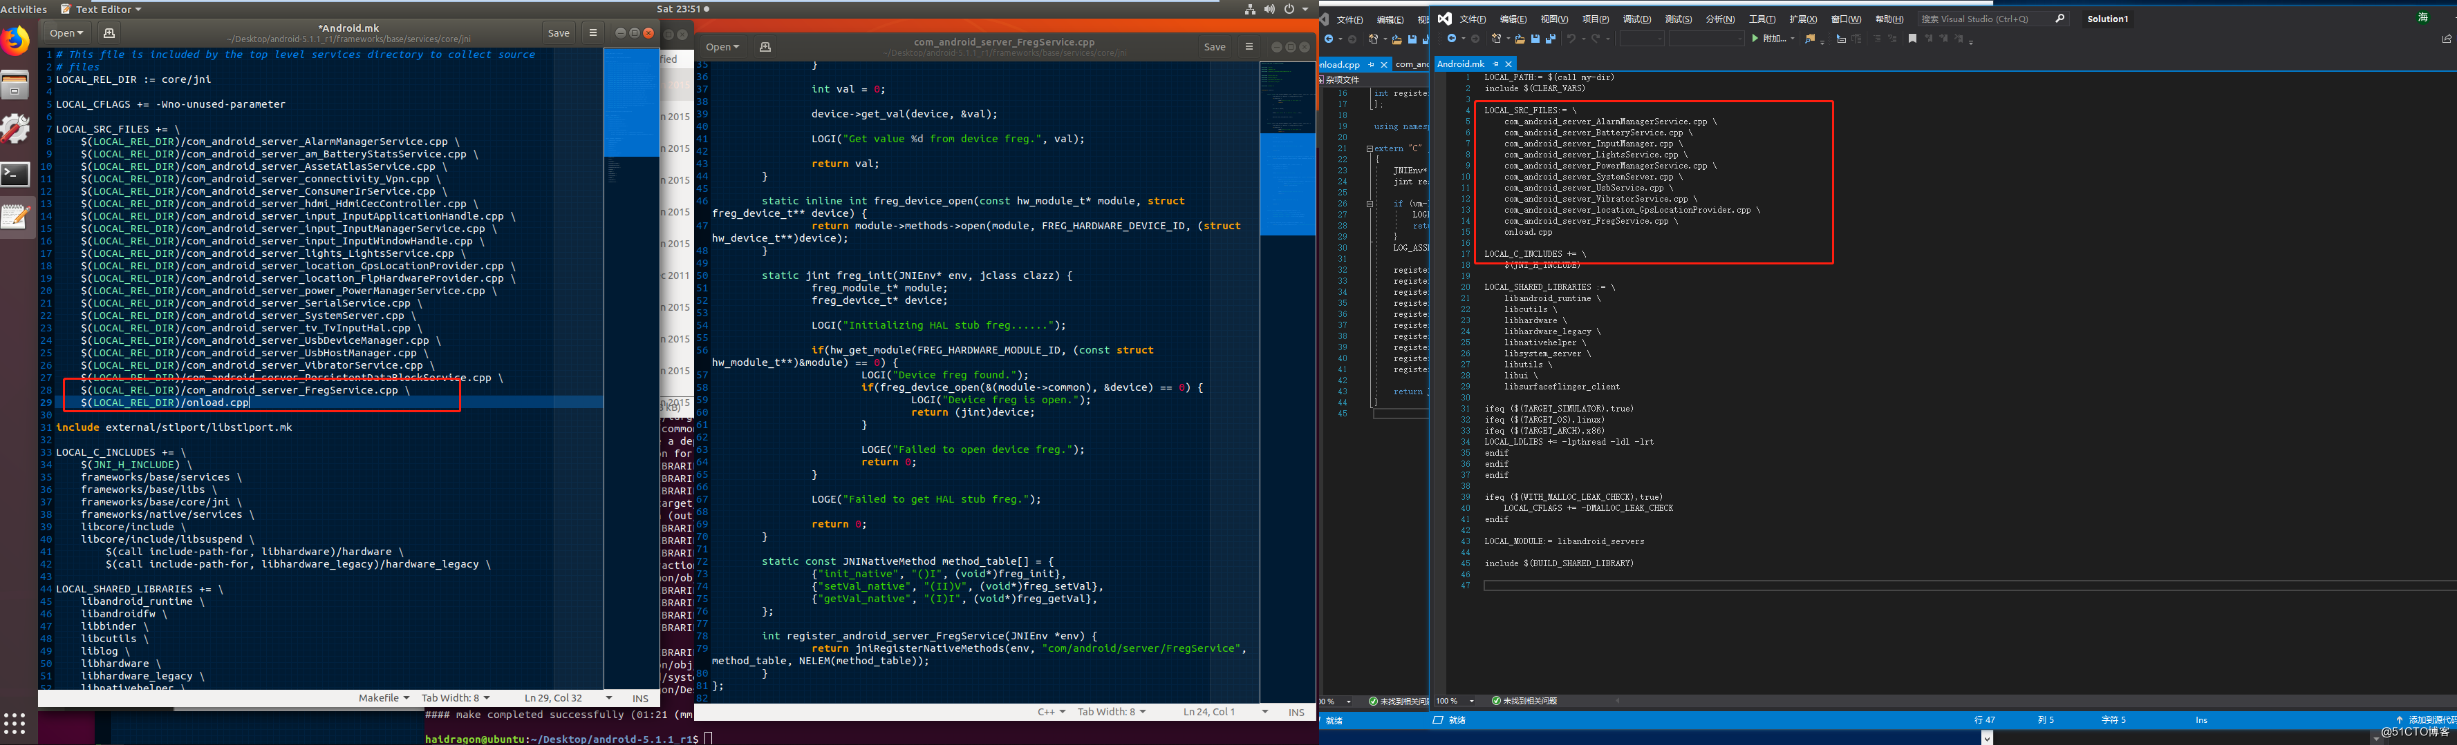Toggle INS mode in Android.mk editor status bar
The image size is (2457, 745).
(640, 698)
